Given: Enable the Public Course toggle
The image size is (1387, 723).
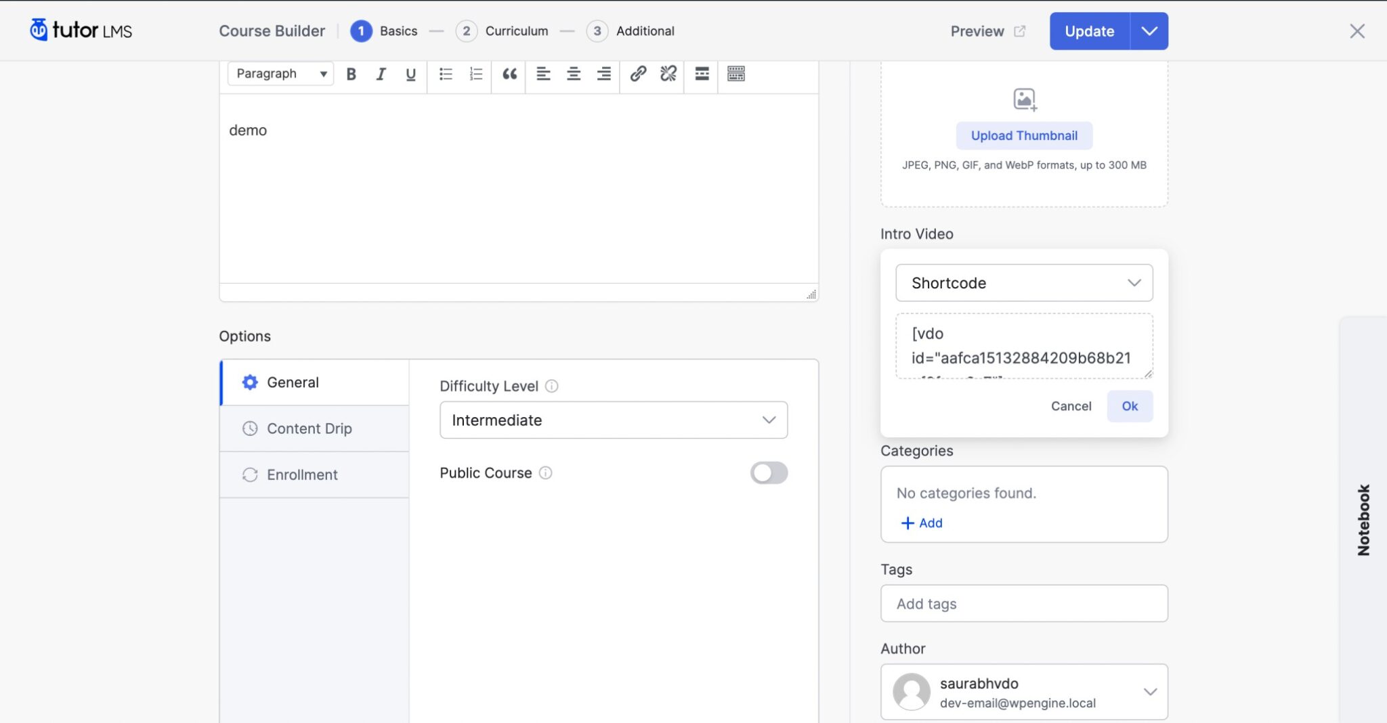Looking at the screenshot, I should click(x=769, y=473).
